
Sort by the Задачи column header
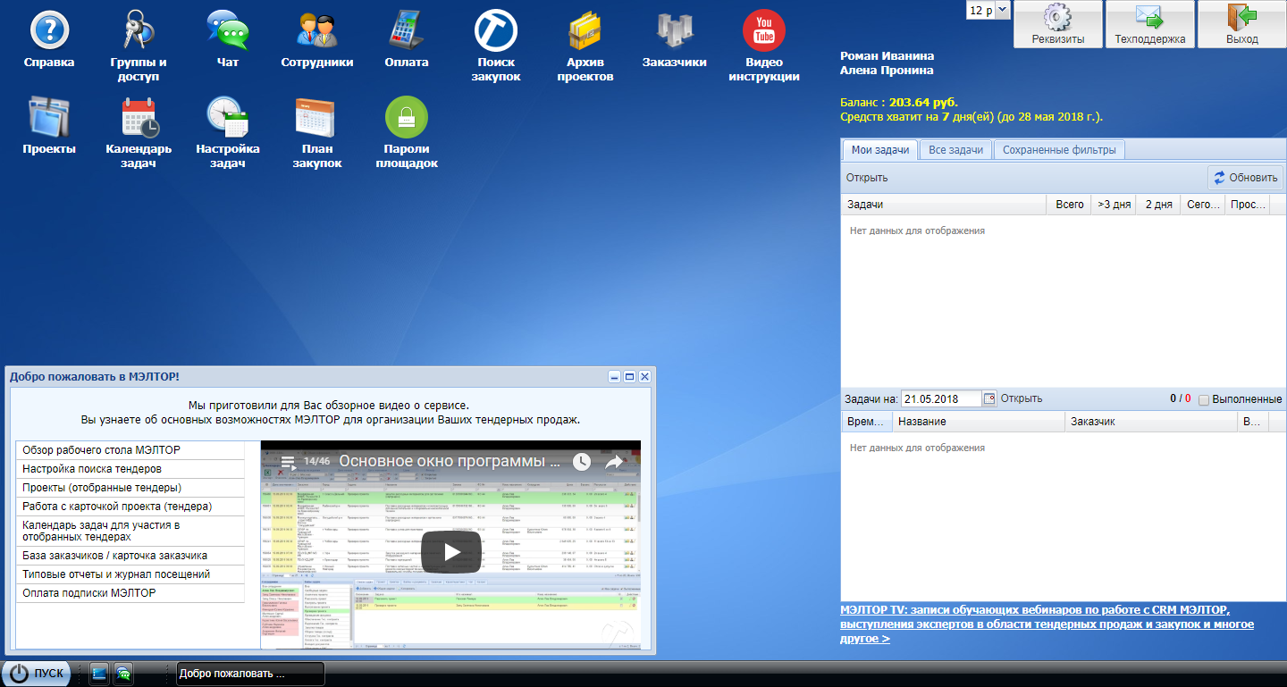[x=943, y=205]
